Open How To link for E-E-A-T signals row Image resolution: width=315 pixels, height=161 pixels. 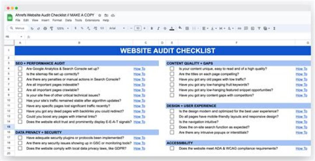tap(139, 122)
